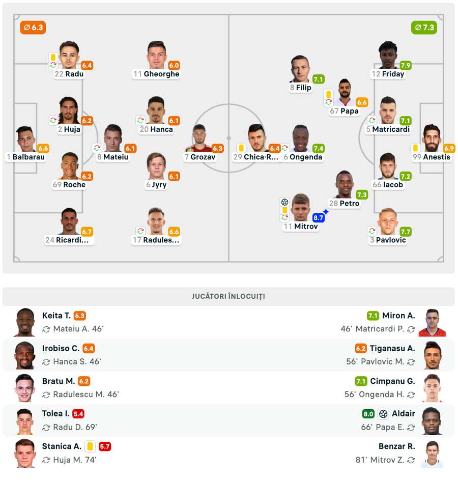This screenshot has height=480, width=458.
Task: Open Irobiso C. substitute player link
Action: [x=61, y=348]
